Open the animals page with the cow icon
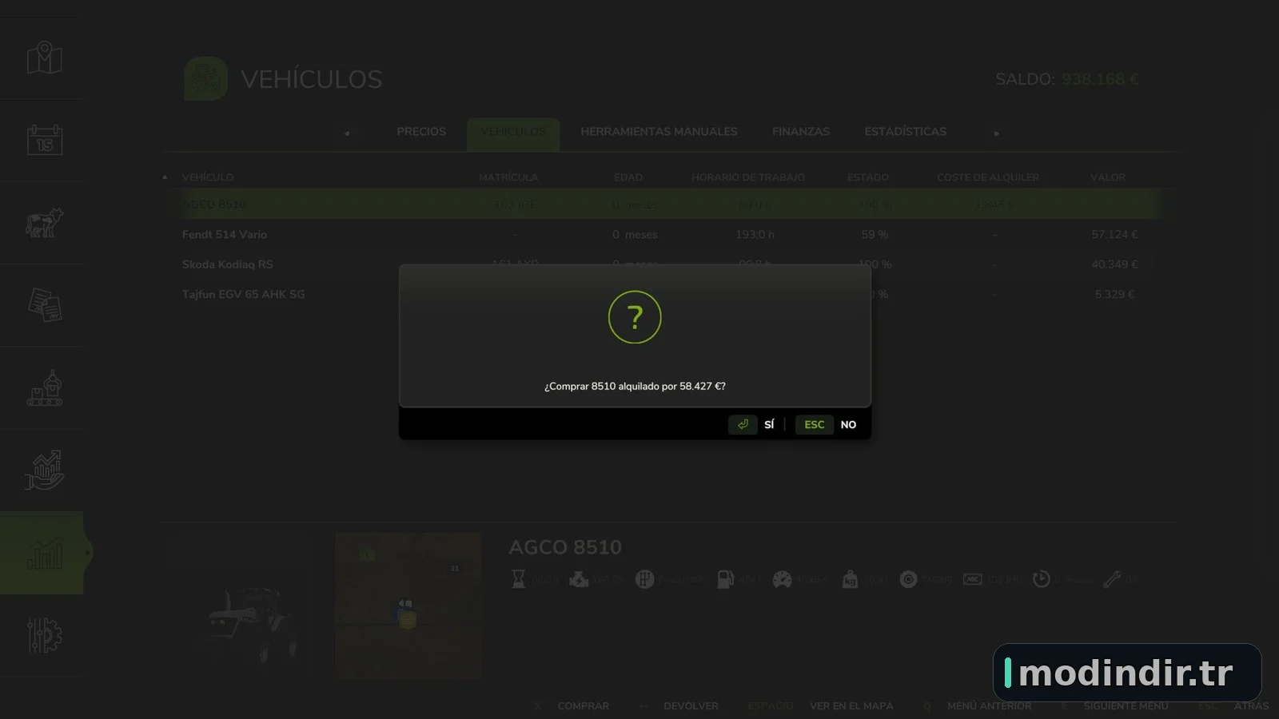The image size is (1279, 719). (45, 223)
